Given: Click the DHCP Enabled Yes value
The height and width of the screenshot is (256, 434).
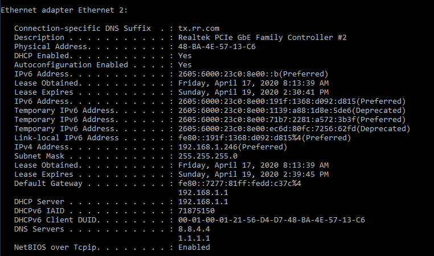Looking at the screenshot, I should (185, 55).
